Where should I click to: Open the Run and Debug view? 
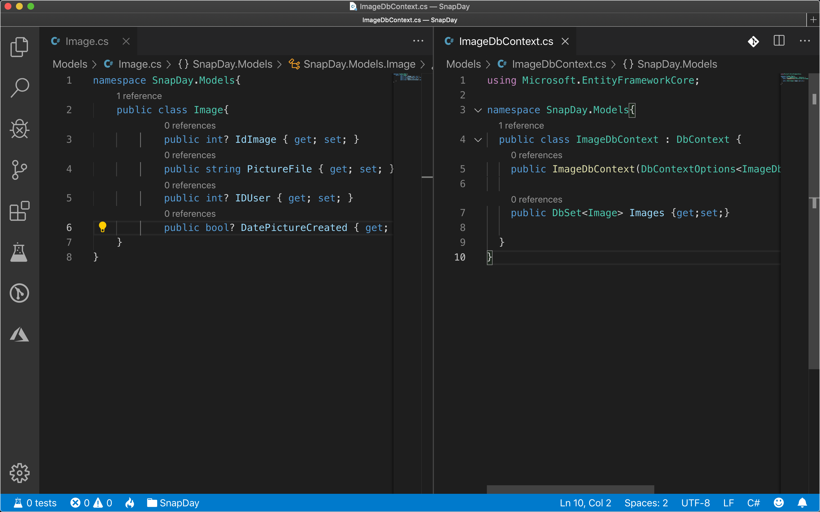[x=19, y=129]
